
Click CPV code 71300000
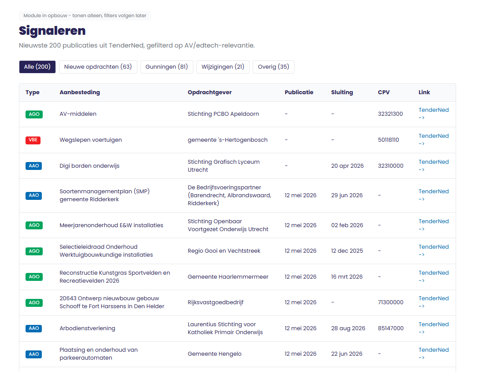(391, 302)
